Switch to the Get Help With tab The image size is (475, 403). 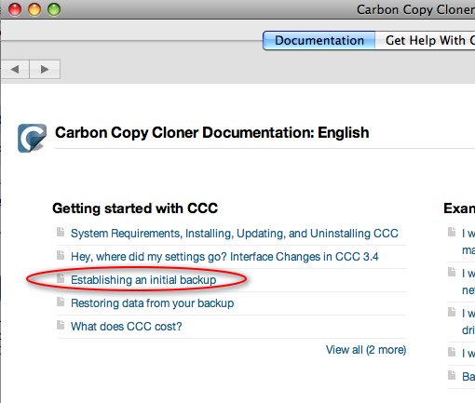click(425, 40)
